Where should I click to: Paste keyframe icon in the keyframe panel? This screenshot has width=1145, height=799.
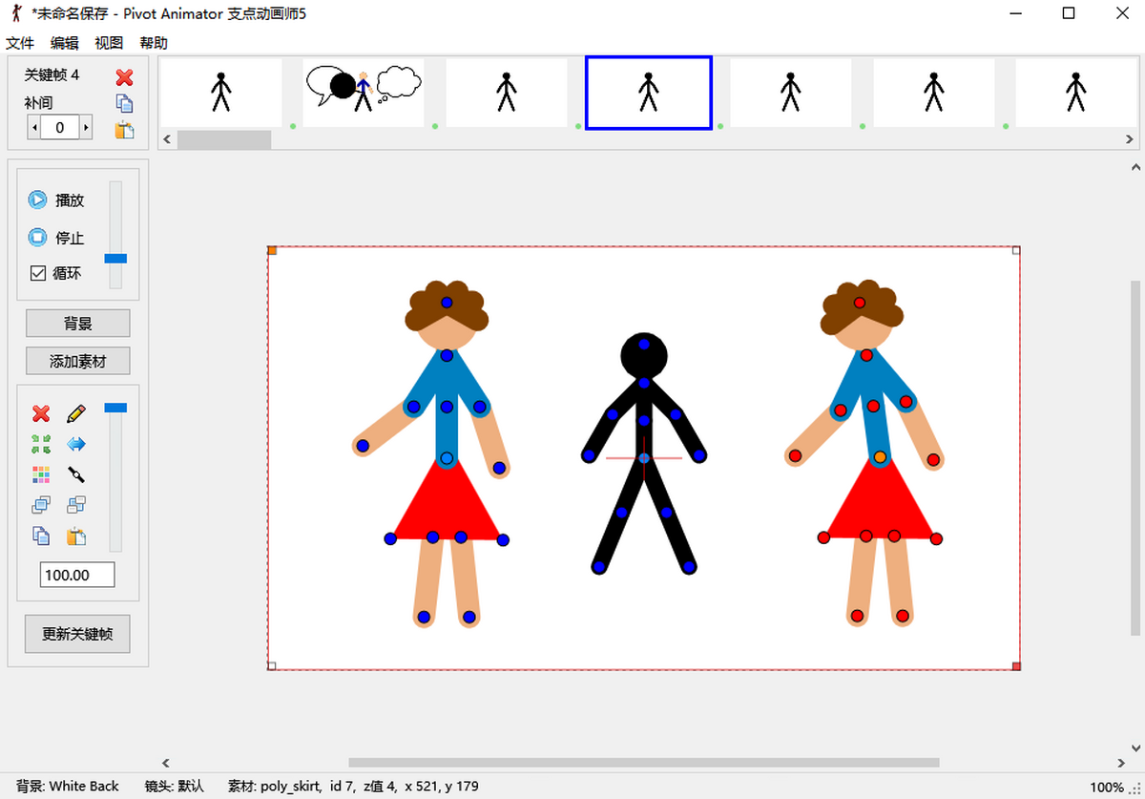[x=124, y=130]
